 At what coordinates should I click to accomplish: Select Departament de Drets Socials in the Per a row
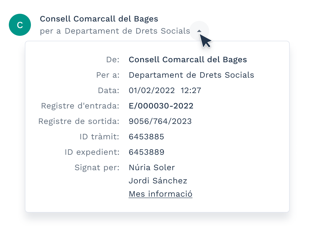tap(191, 75)
